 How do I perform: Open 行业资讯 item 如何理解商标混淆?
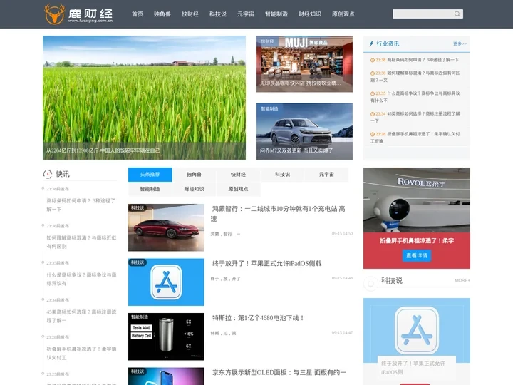pyautogui.click(x=415, y=76)
